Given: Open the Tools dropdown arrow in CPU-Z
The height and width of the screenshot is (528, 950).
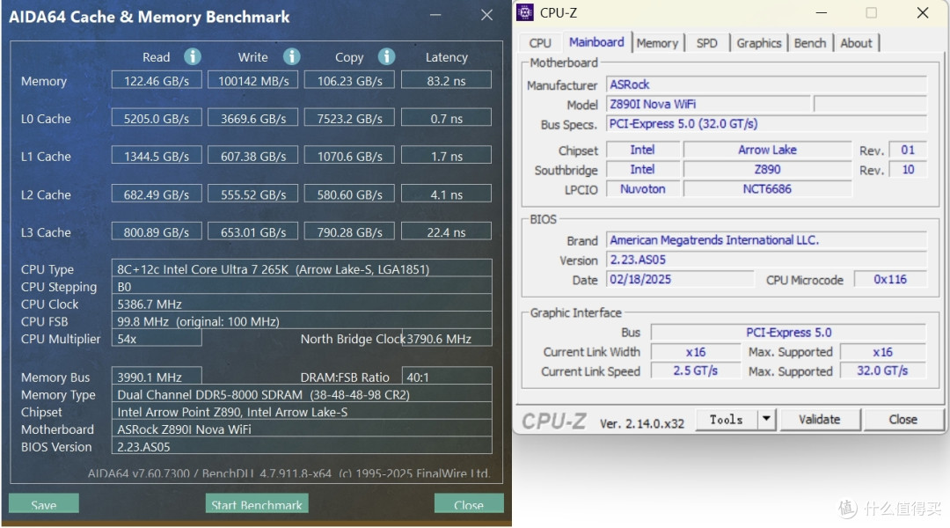Looking at the screenshot, I should click(766, 419).
